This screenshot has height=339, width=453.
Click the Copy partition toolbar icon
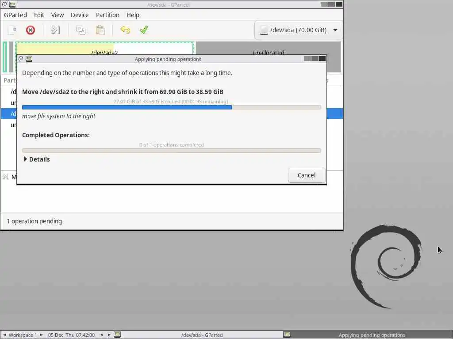point(81,30)
